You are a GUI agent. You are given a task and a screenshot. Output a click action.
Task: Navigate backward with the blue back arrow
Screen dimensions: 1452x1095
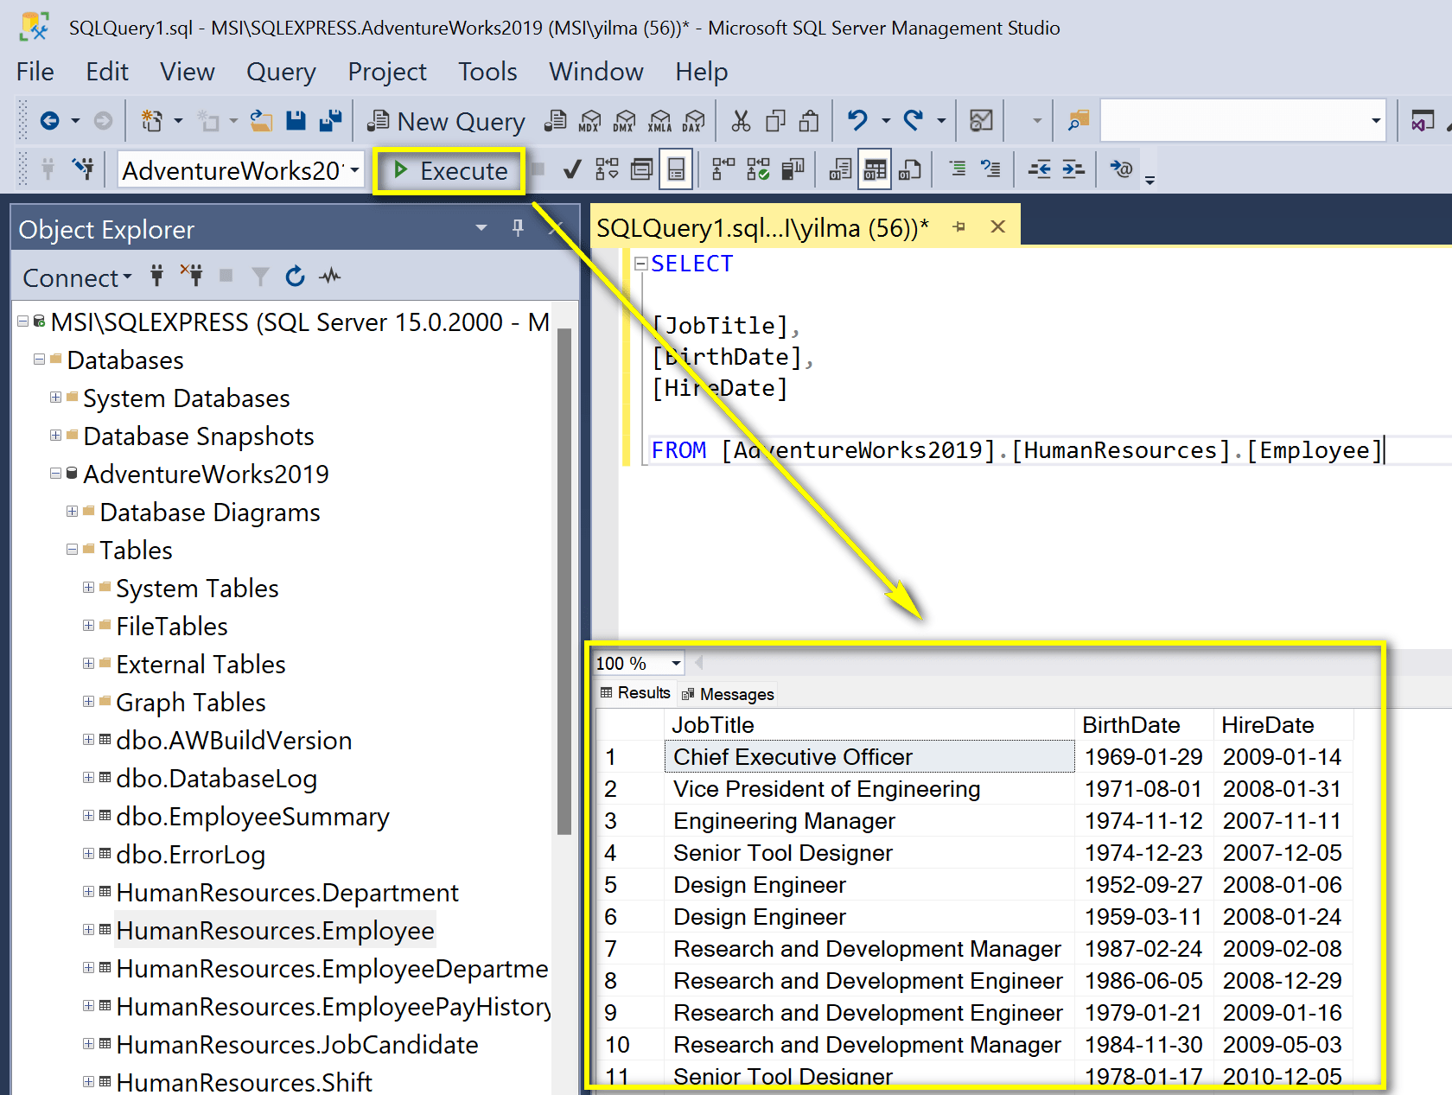tap(50, 121)
